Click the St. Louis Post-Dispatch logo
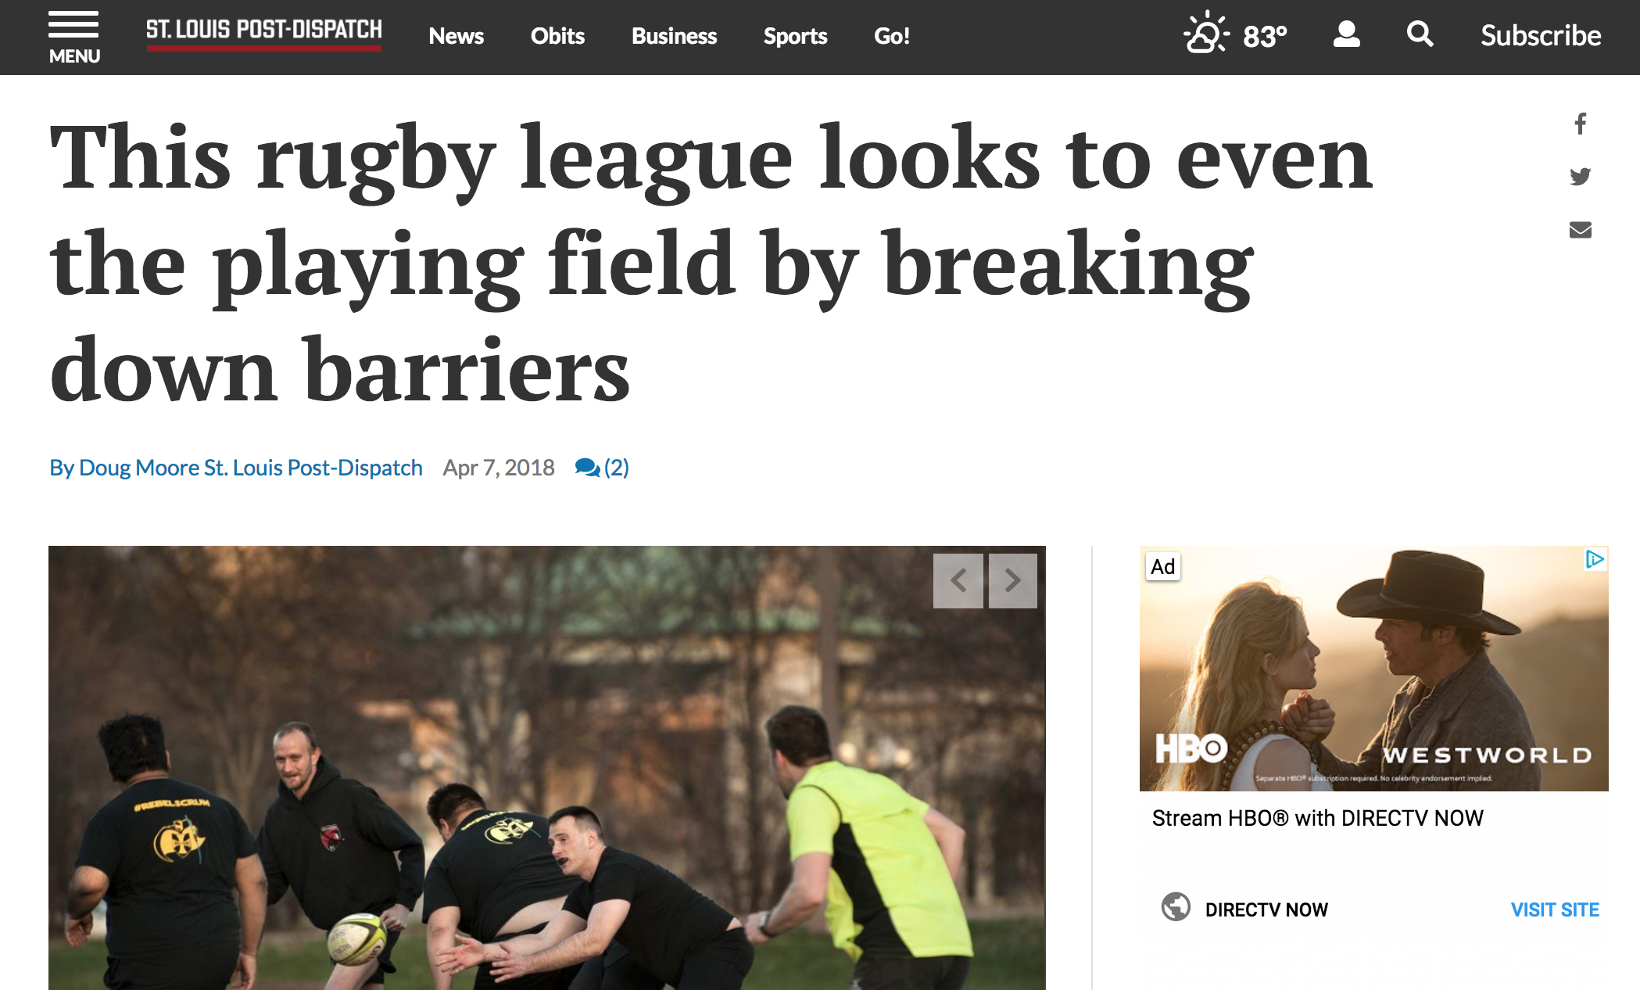This screenshot has height=990, width=1640. pyautogui.click(x=264, y=34)
